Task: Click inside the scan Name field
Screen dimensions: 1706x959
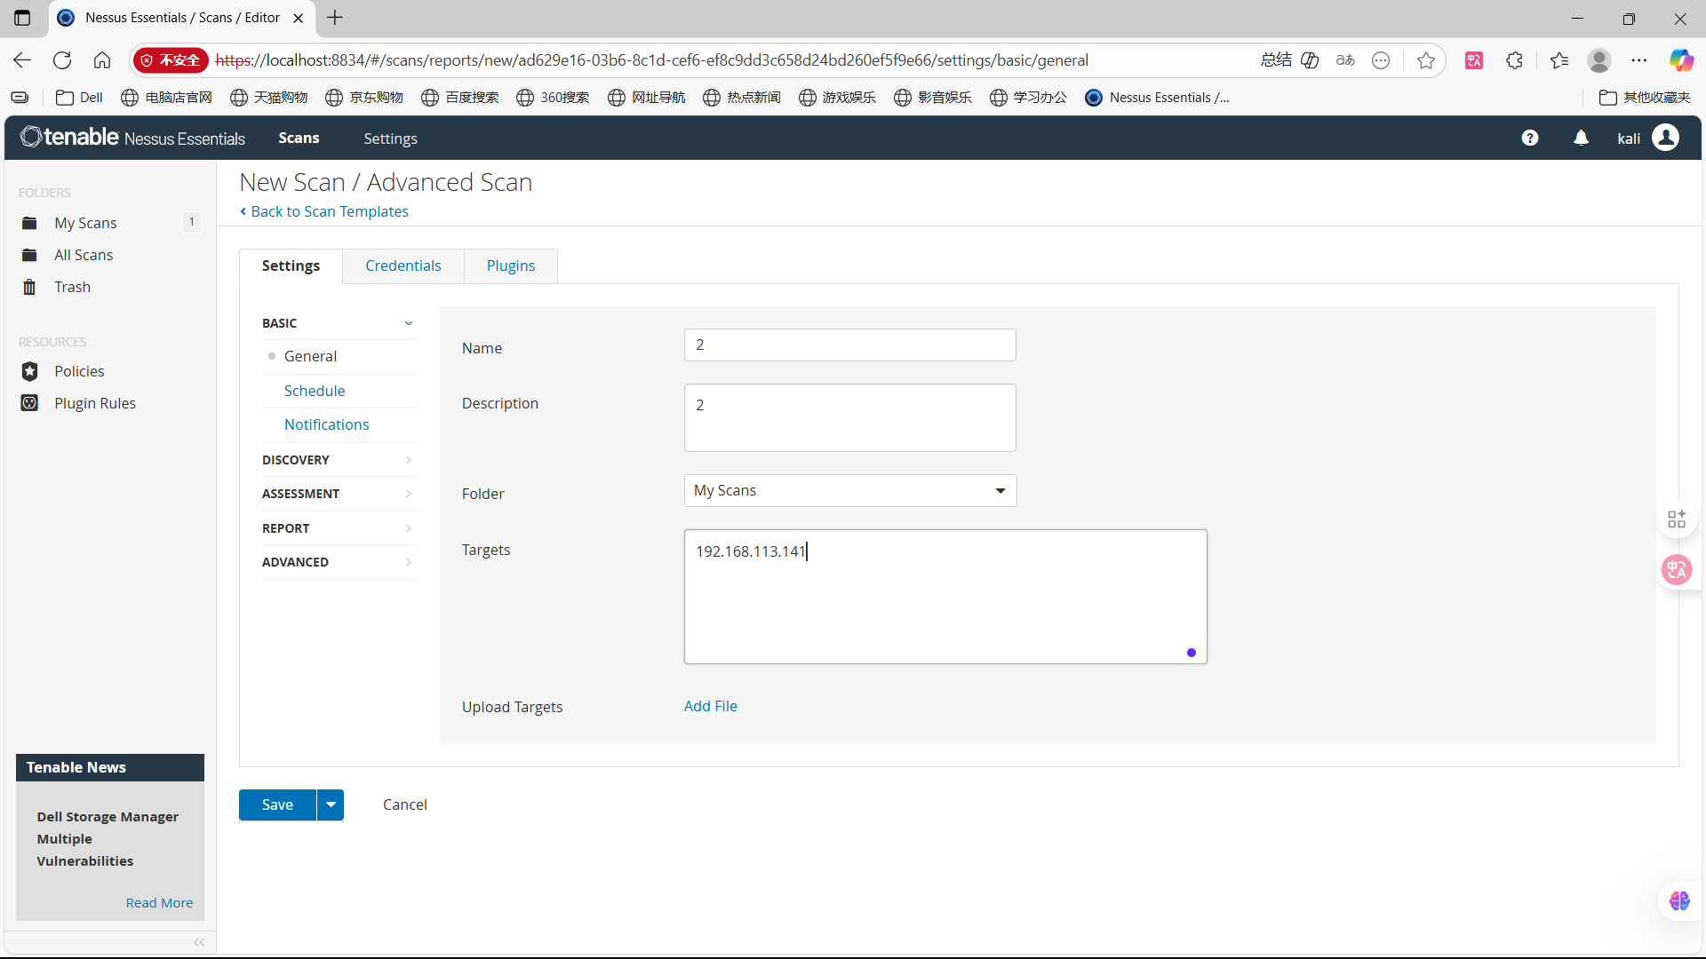Action: click(x=849, y=345)
